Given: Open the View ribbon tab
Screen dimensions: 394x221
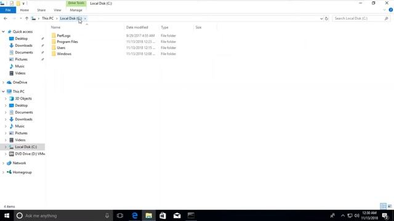Looking at the screenshot, I should 57,10.
